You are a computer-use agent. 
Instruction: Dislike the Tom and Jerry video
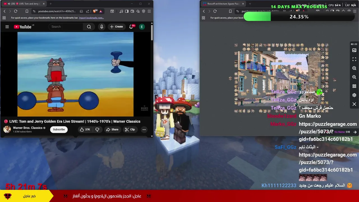[x=97, y=129]
